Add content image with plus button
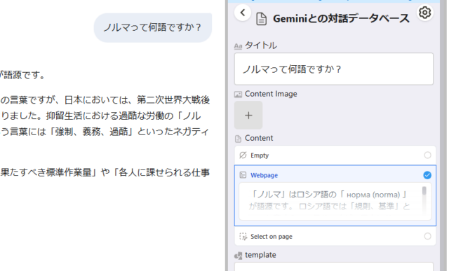449x271 pixels. pos(248,116)
